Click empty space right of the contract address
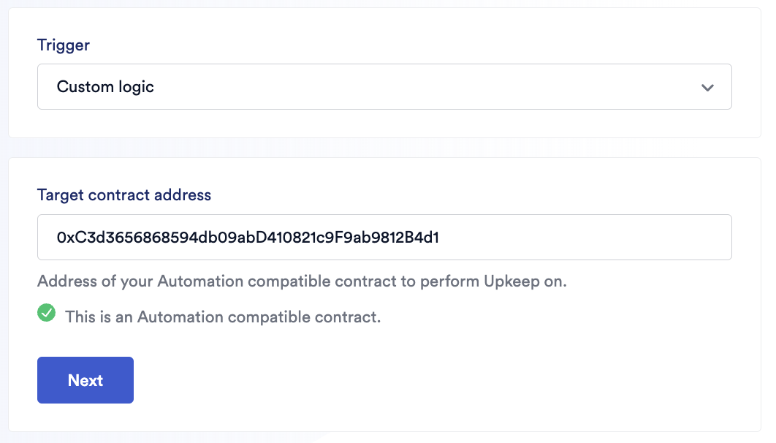The image size is (776, 443). [x=585, y=237]
